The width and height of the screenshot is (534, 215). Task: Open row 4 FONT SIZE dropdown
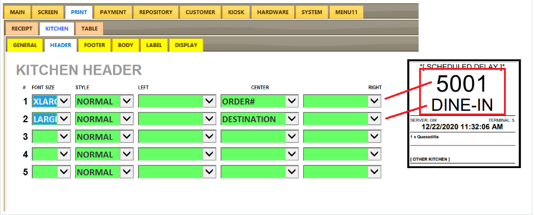(x=51, y=154)
